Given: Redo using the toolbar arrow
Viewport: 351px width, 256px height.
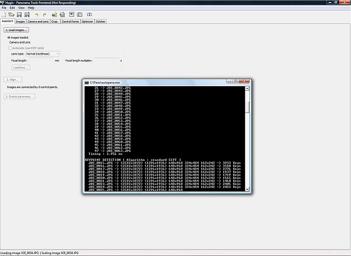Looking at the screenshot, I should [x=45, y=15].
